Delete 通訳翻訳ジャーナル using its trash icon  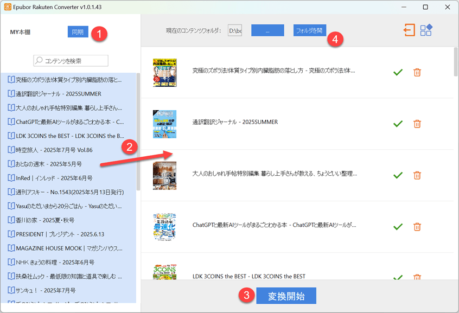pos(417,123)
